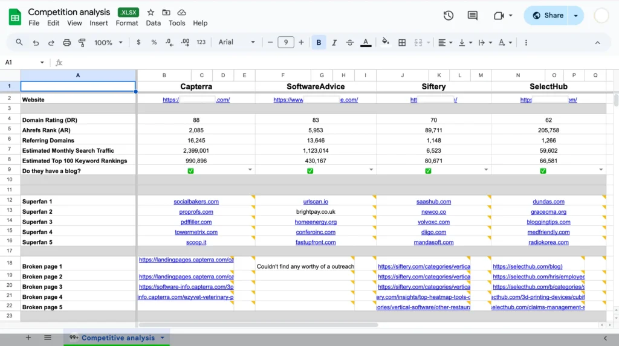
Task: Open the Name Box cell dropdown arrow
Action: point(42,62)
